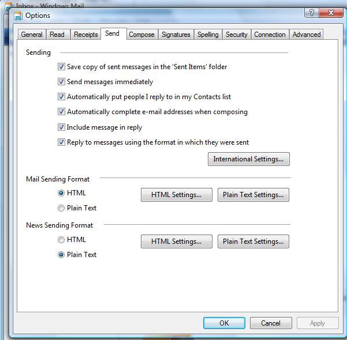
Task: Select HTML under Mail Sending Format
Action: point(61,193)
